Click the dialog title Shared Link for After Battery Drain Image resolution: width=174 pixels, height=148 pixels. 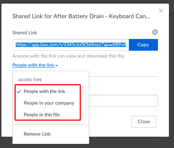[x=81, y=16]
